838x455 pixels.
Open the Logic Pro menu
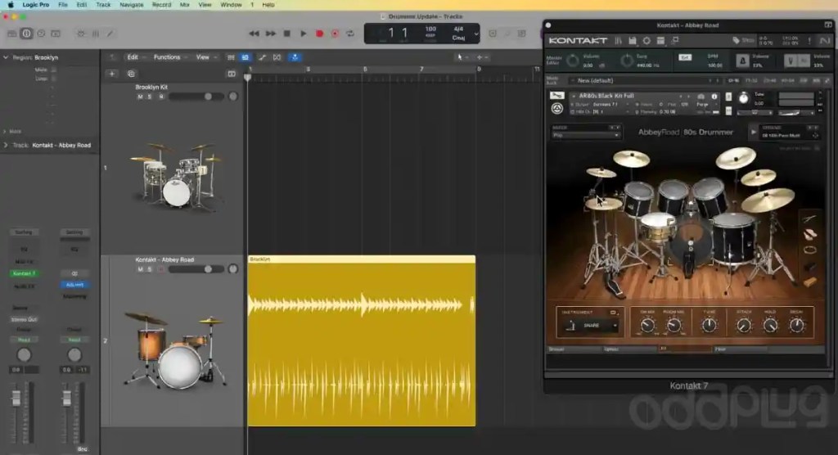coord(36,5)
